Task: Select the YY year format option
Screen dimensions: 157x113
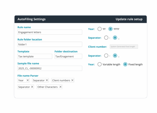Action: coord(100,29)
